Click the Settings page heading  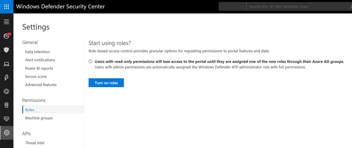(36, 27)
